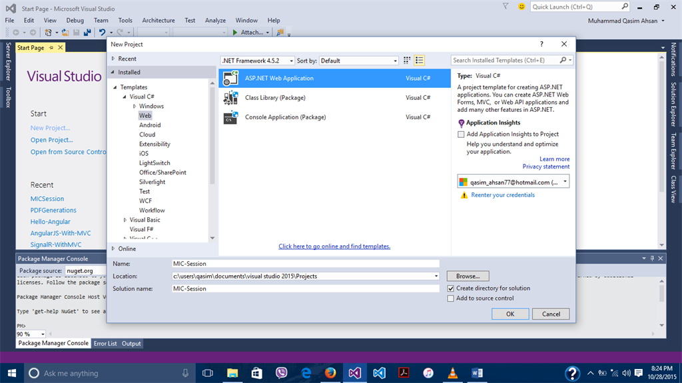Open the Learn more link
The width and height of the screenshot is (682, 383).
[555, 159]
